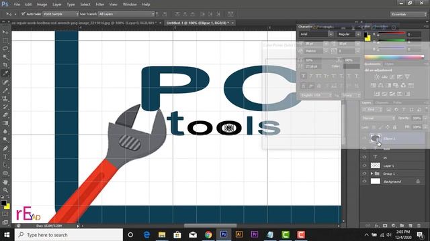The height and width of the screenshot is (241, 430).
Task: Open the Arial font family dropdown
Action: 331,34
